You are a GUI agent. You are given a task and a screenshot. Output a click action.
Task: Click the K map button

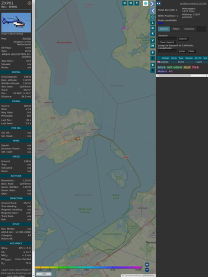click(x=152, y=33)
